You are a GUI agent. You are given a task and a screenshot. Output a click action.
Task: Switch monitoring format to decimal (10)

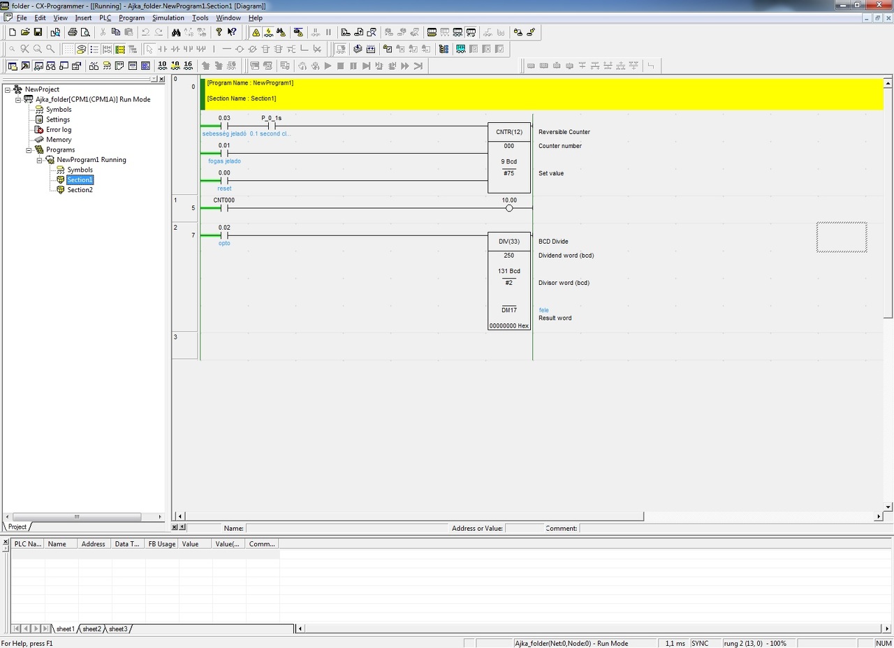162,66
